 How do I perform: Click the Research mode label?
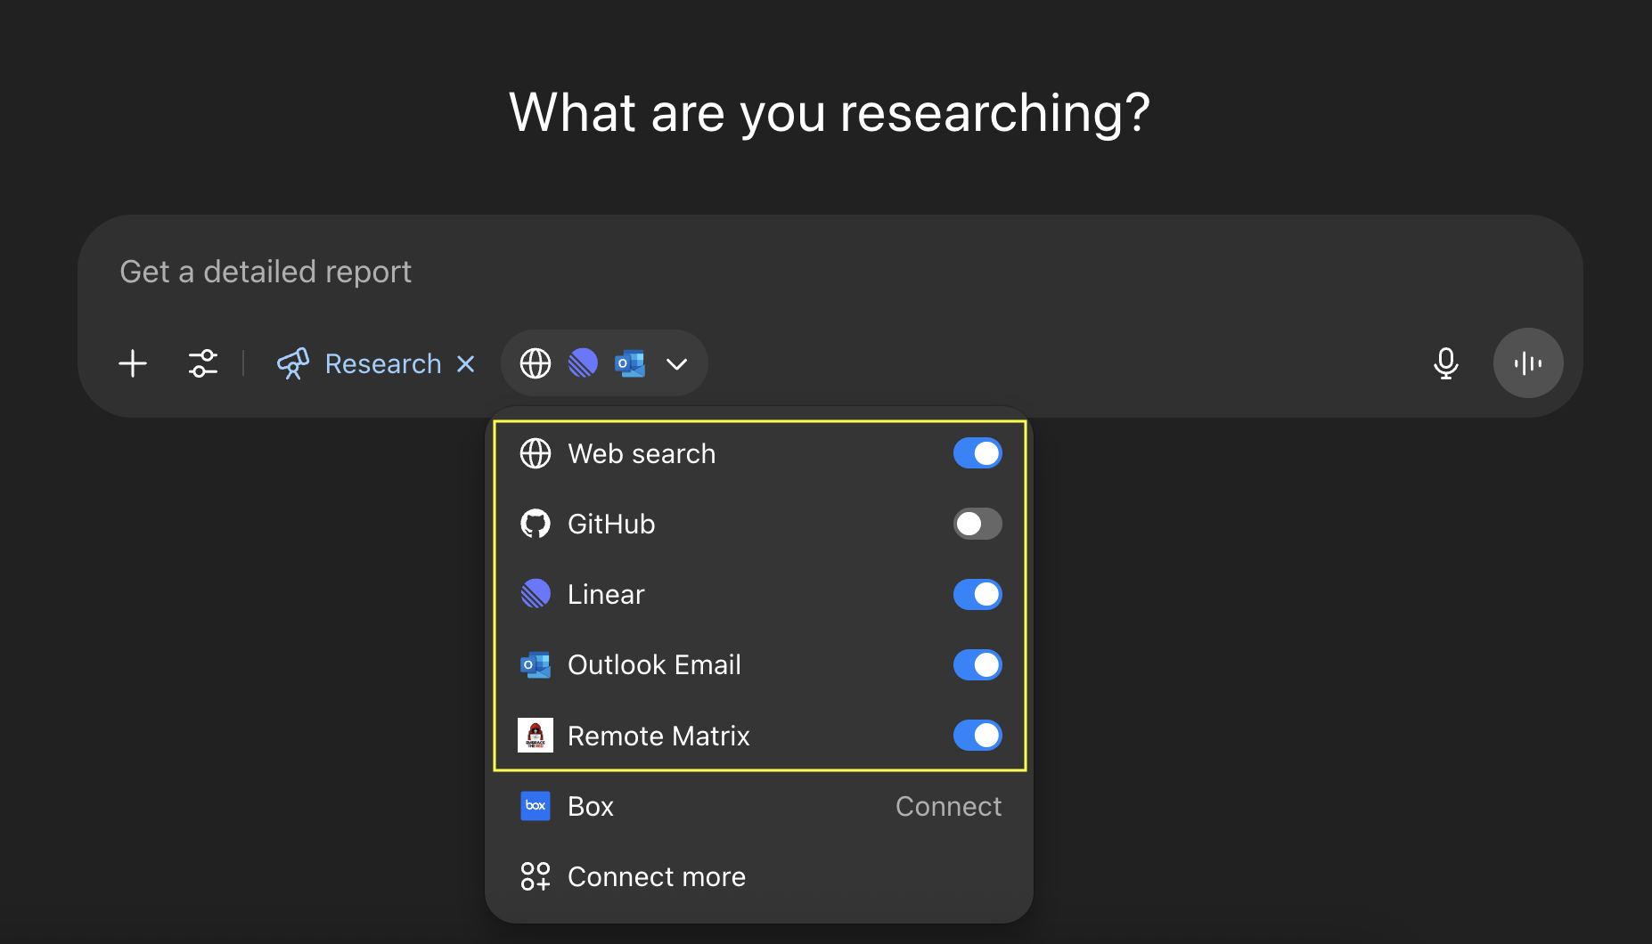pos(383,363)
